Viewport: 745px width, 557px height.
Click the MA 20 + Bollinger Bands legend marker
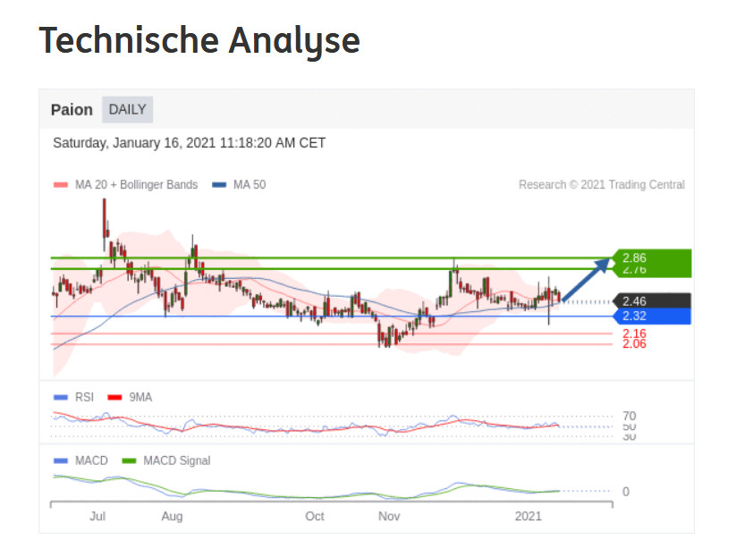coord(61,185)
